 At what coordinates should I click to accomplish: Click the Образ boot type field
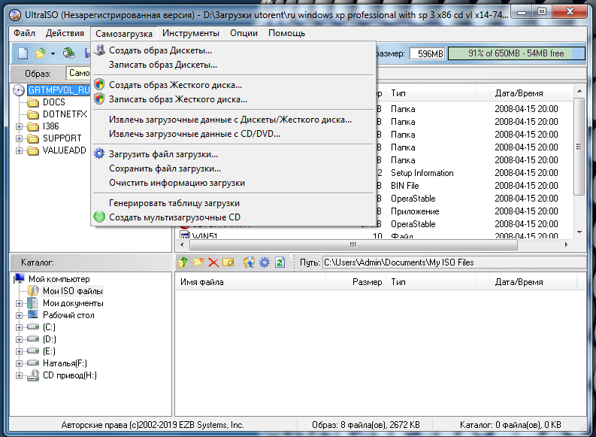78,73
